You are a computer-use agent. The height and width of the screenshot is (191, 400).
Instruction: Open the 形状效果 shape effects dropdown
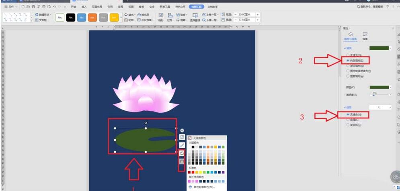point(146,20)
